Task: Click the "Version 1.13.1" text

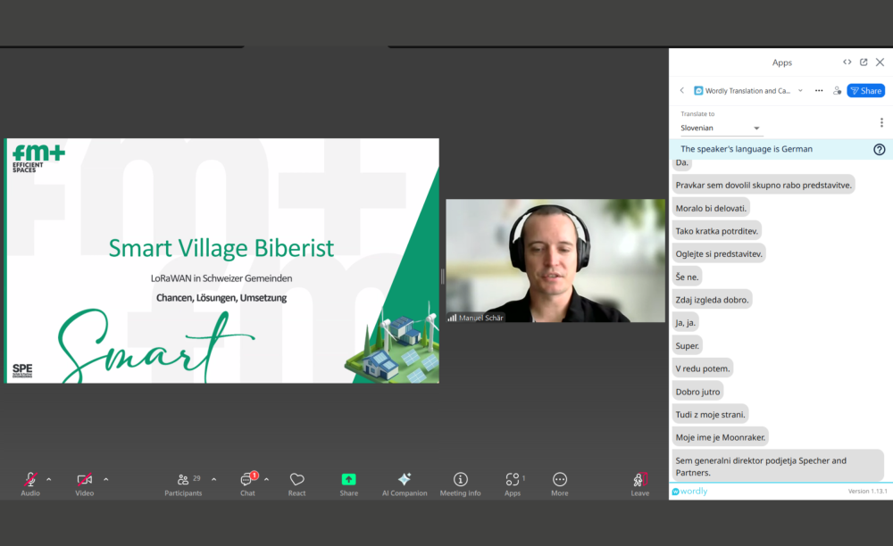Action: tap(867, 491)
